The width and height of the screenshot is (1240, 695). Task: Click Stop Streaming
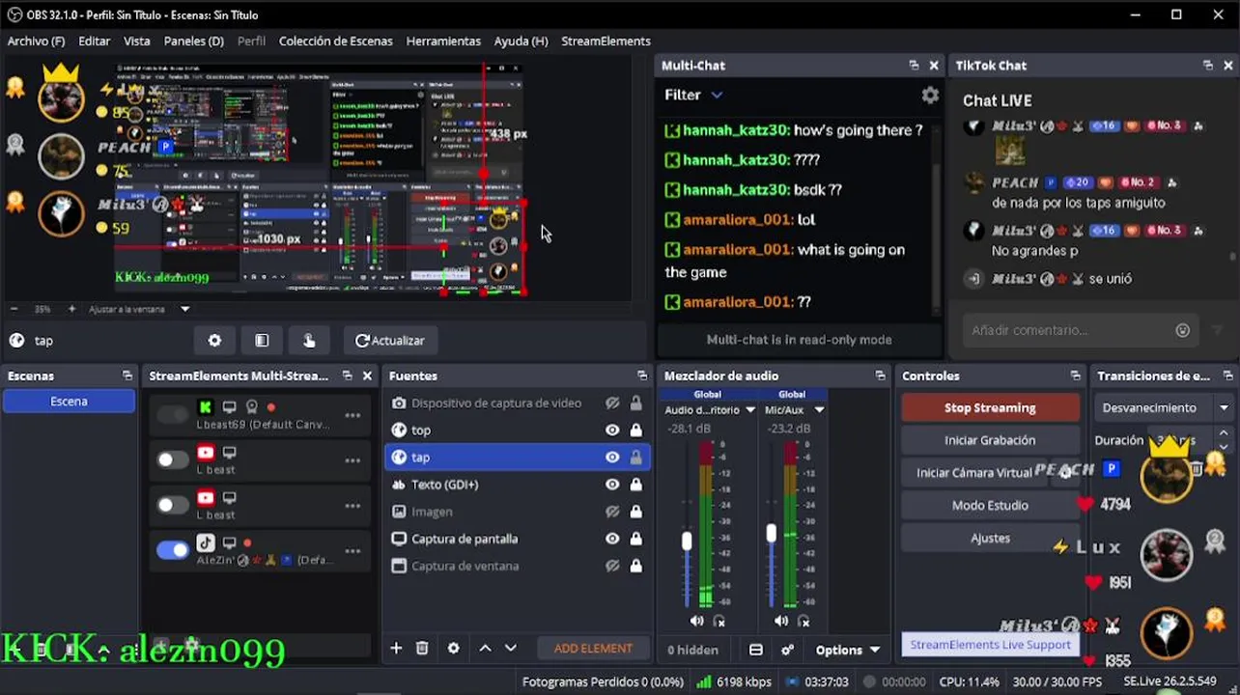[990, 407]
